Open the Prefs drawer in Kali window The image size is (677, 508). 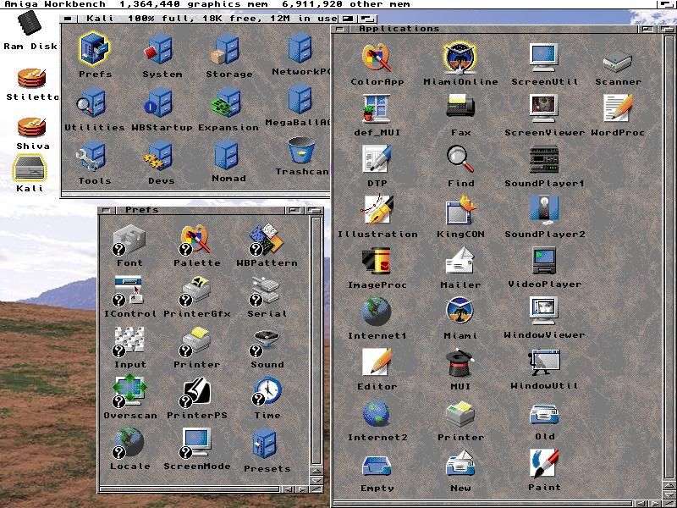pyautogui.click(x=94, y=48)
